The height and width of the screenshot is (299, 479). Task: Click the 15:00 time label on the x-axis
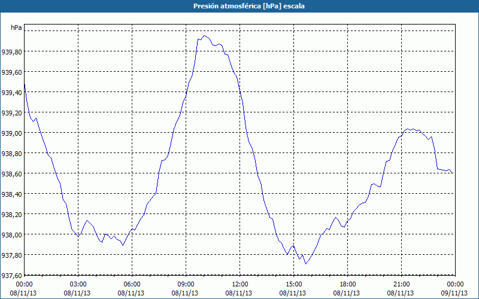[x=294, y=285]
